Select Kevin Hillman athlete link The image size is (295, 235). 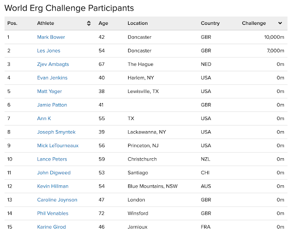pos(53,186)
